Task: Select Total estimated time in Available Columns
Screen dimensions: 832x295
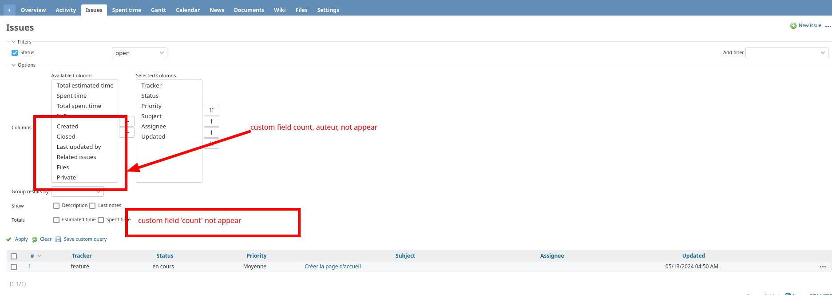Action: 85,85
